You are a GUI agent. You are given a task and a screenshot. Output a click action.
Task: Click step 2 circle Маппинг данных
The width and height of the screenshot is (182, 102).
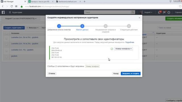(x=82, y=26)
